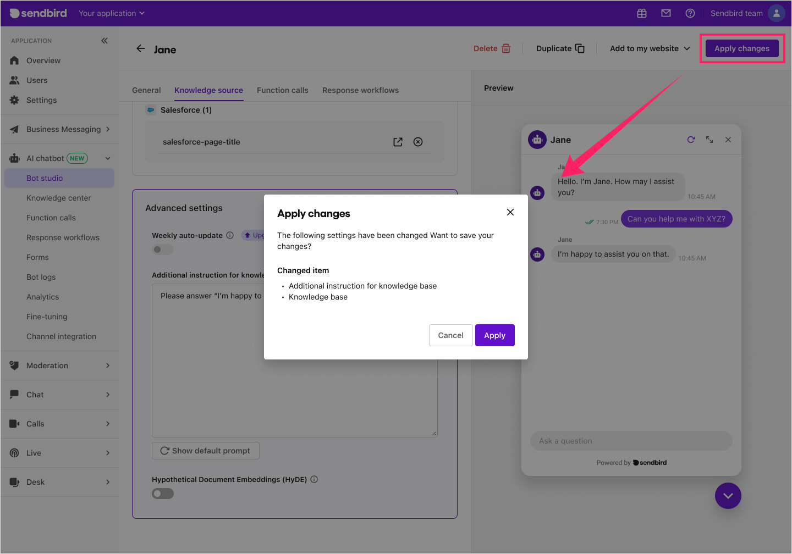Open the Function calls tab
The width and height of the screenshot is (792, 554).
coord(283,90)
